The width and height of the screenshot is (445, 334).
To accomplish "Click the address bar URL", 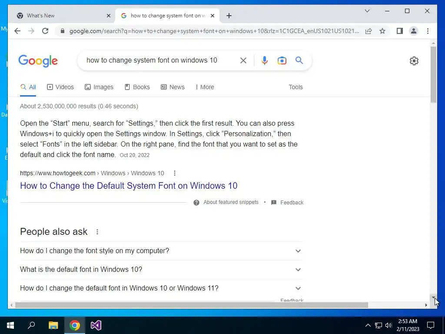I will pyautogui.click(x=214, y=31).
